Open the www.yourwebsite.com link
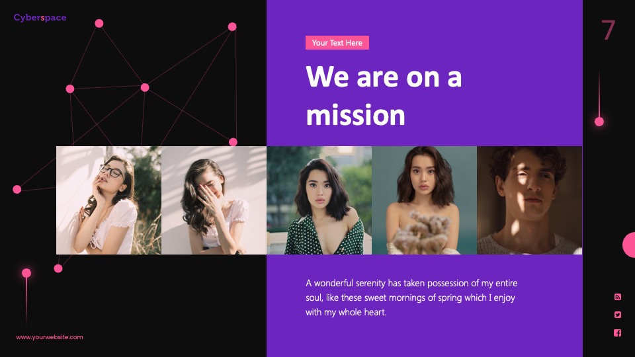The height and width of the screenshot is (357, 635). [50, 337]
